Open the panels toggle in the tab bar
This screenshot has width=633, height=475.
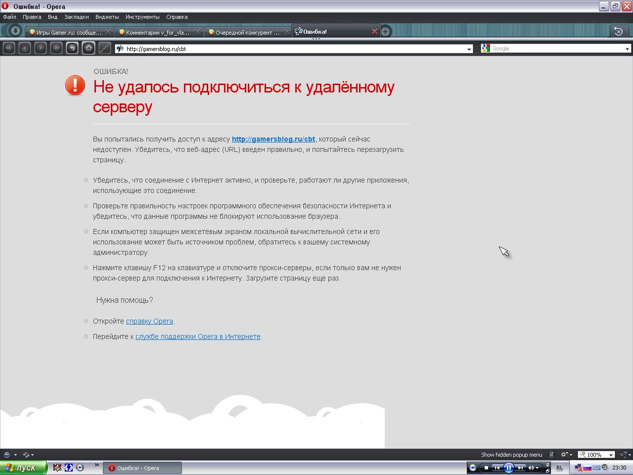[15, 31]
